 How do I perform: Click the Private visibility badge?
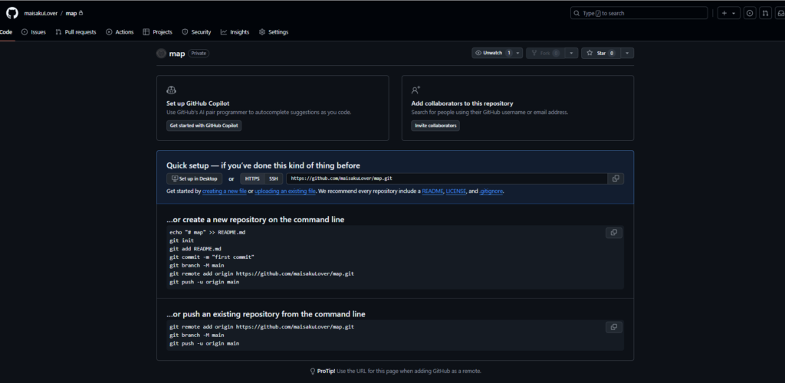tap(199, 54)
